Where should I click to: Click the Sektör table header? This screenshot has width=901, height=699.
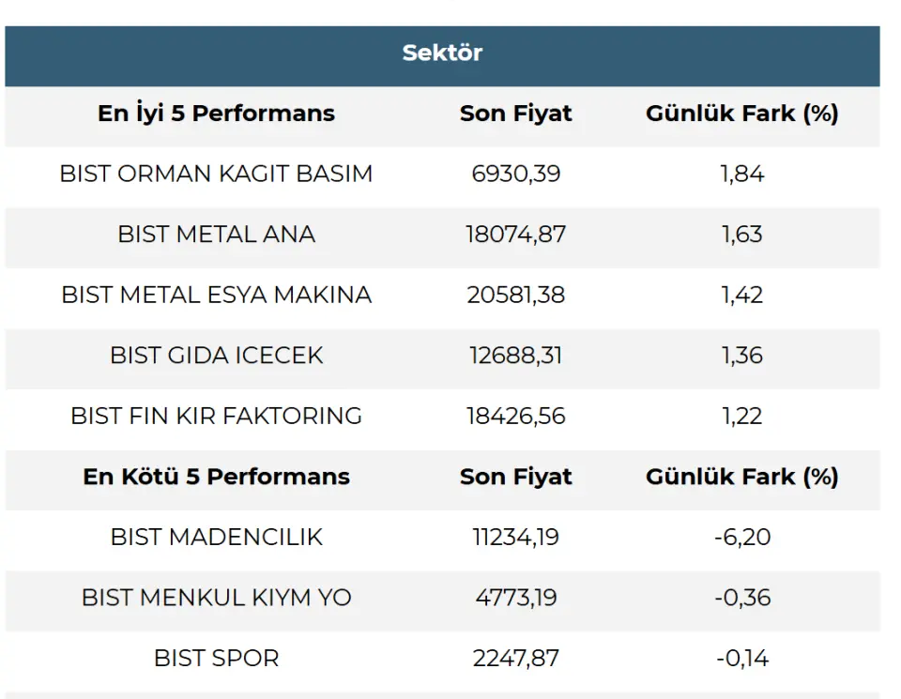tap(442, 53)
